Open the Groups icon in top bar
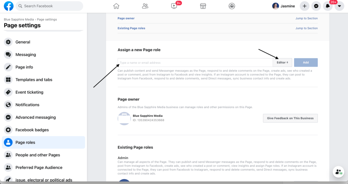Viewport: 348px width, 184px height. point(232,6)
